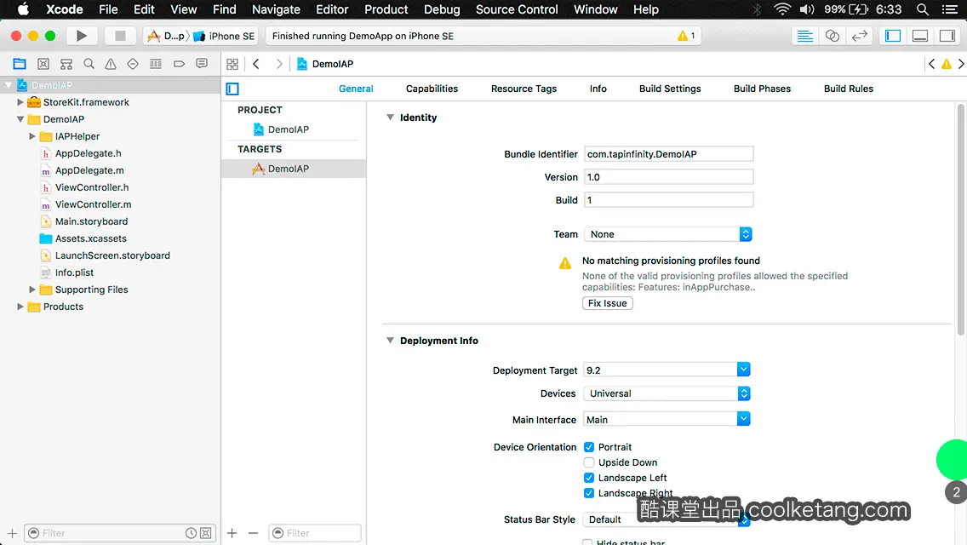Open the Debug navigator

pos(156,64)
